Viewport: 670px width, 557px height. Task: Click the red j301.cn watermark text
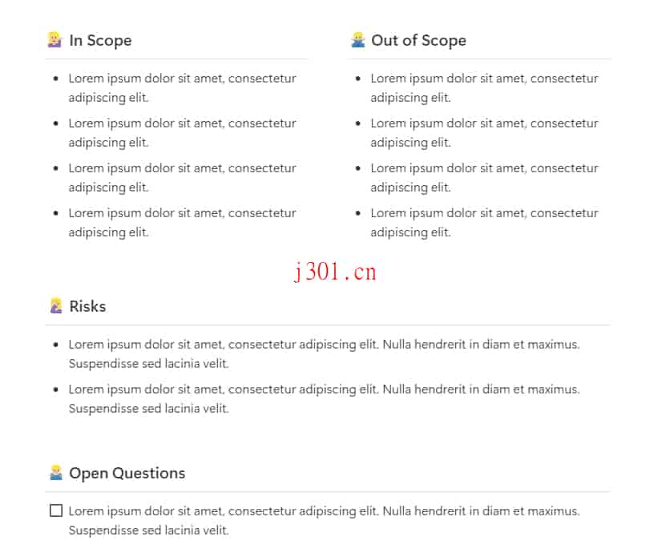pyautogui.click(x=336, y=272)
